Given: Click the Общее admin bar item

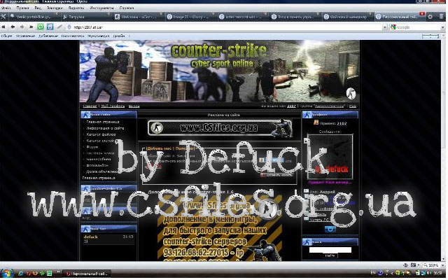Looking at the screenshot, I should (6, 36).
